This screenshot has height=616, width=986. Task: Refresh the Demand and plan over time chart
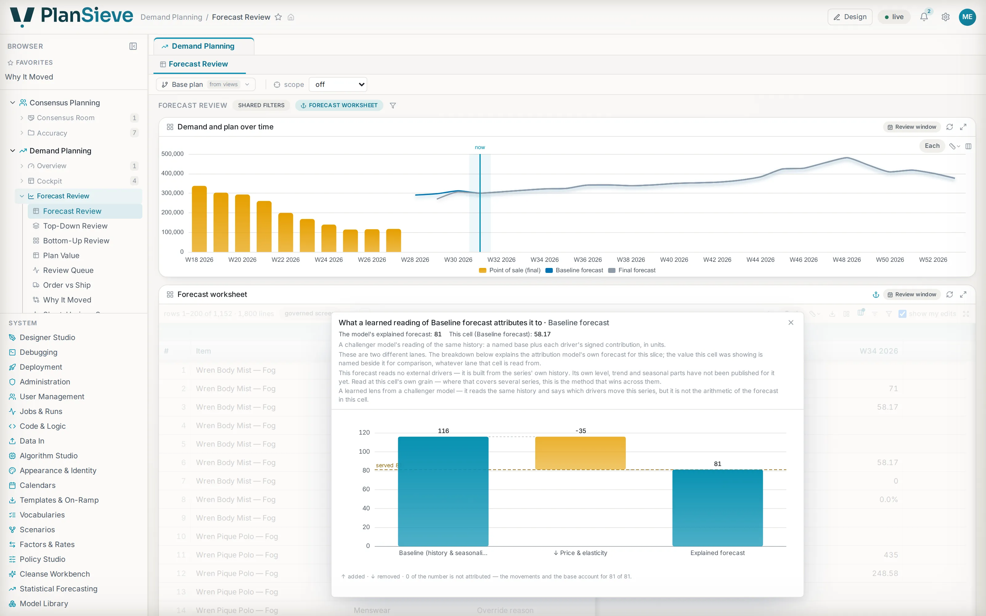pos(949,127)
